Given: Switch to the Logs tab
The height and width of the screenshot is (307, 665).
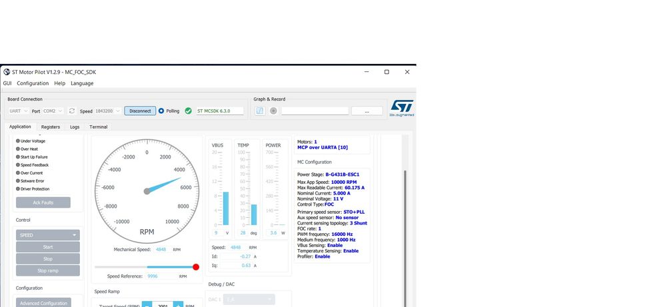Looking at the screenshot, I should click(x=75, y=127).
